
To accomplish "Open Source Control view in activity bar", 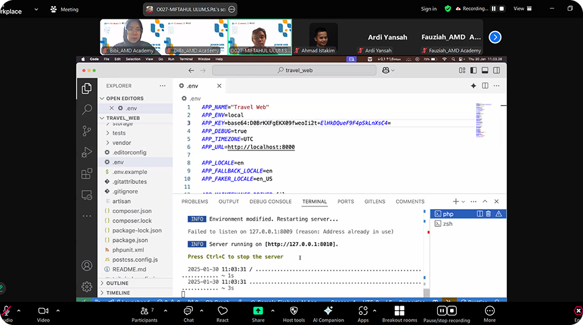I will pos(86,131).
